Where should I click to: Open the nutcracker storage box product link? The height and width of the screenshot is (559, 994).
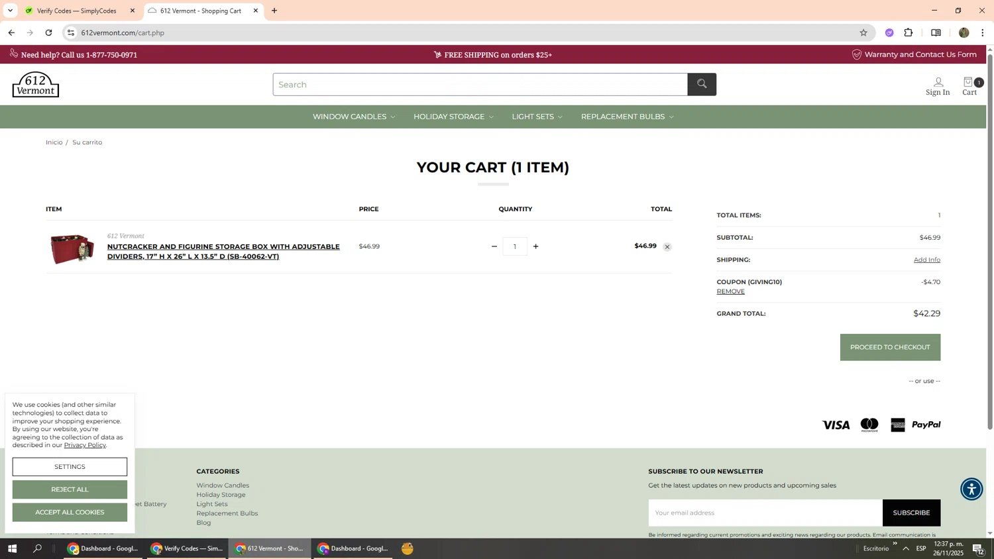(x=223, y=252)
